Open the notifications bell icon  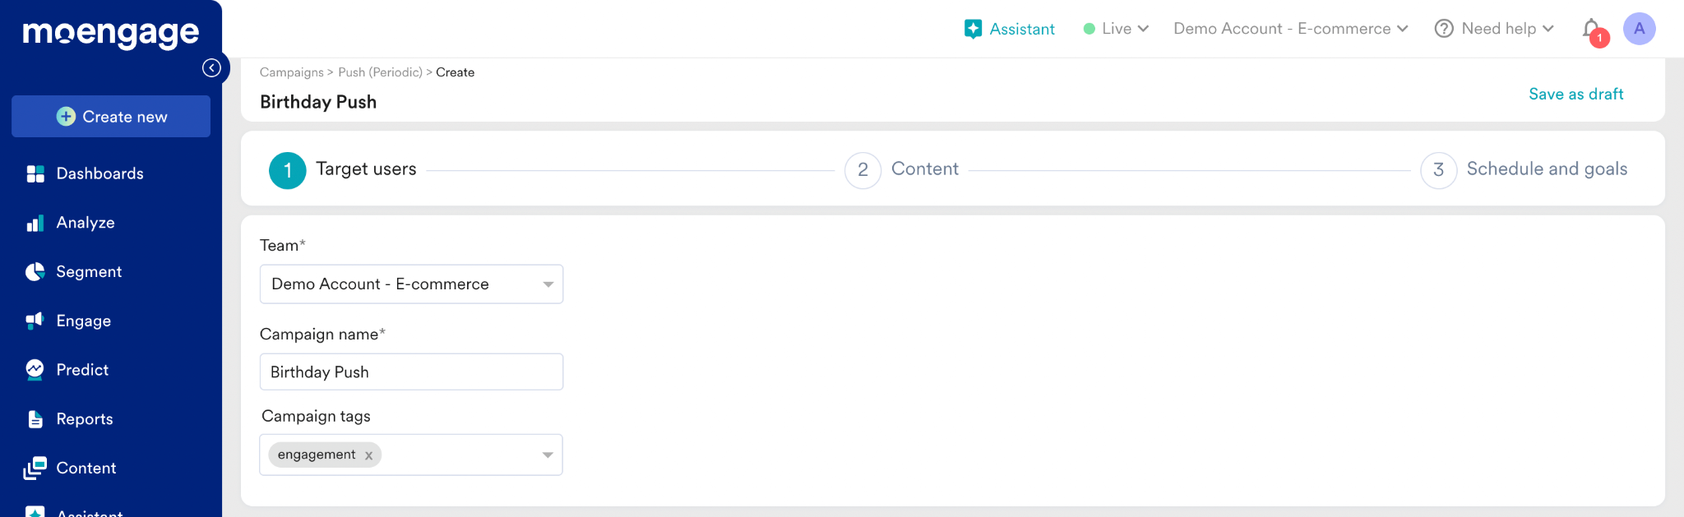click(1592, 30)
